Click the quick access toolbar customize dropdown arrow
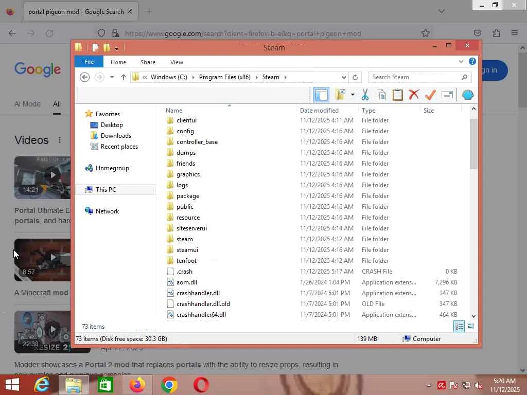 point(117,48)
